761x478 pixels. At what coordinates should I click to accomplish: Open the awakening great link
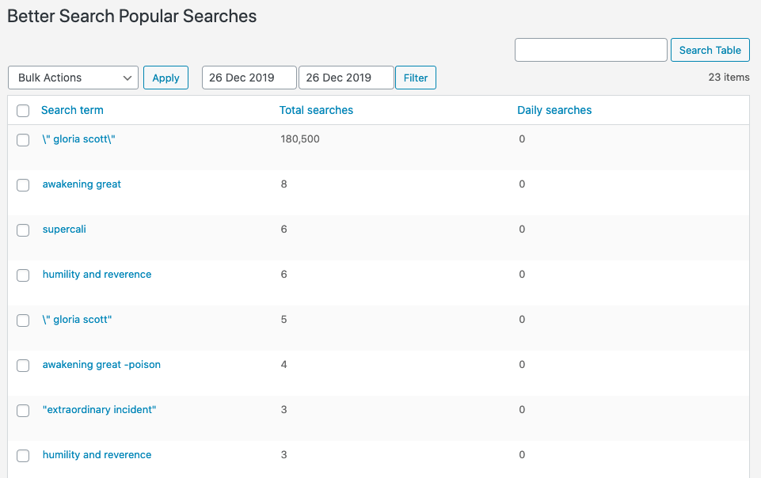82,184
